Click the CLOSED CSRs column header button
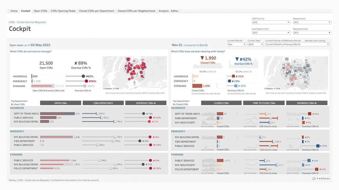339x190 pixels. click(221, 103)
